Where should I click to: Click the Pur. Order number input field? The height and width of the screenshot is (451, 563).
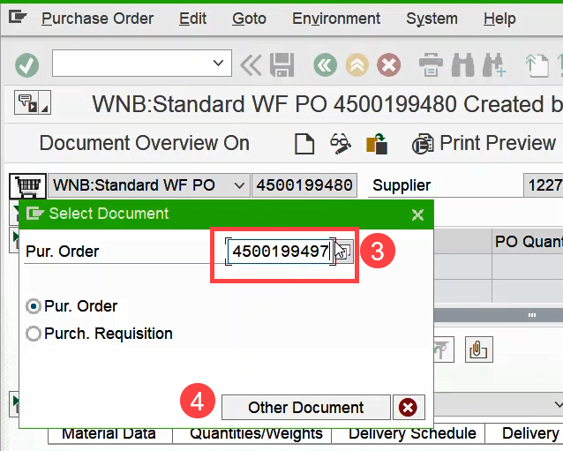pos(279,252)
